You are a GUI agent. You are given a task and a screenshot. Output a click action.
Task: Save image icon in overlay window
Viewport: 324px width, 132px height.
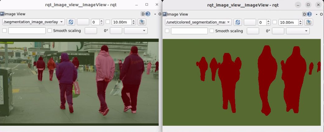[142, 22]
